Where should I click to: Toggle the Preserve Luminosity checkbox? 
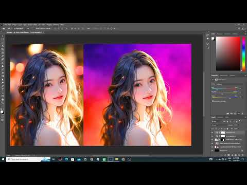[213, 101]
